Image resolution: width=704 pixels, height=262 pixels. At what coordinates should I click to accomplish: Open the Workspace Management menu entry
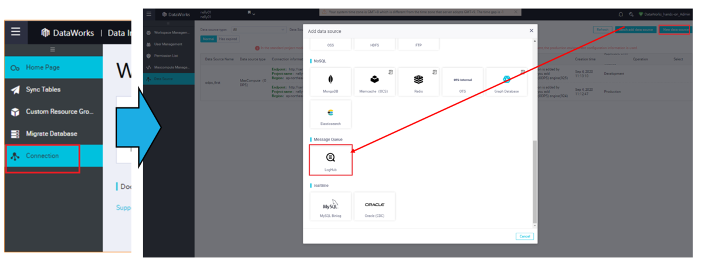point(169,33)
